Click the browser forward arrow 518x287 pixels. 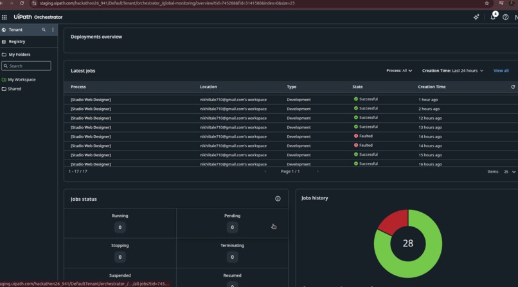(x=12, y=3)
